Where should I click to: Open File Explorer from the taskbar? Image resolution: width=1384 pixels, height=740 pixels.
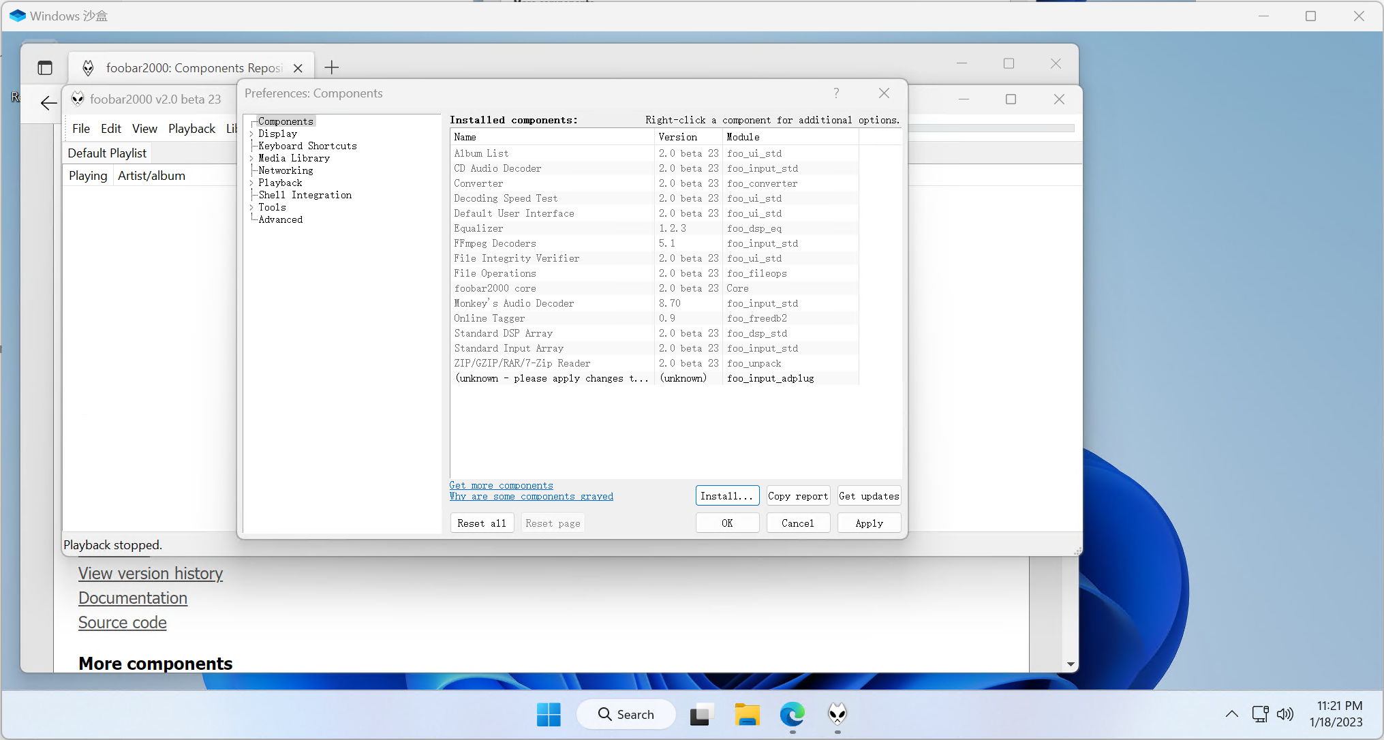747,714
